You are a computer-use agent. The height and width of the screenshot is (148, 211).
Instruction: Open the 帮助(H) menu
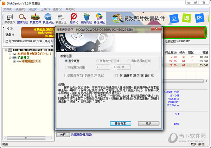[70, 9]
